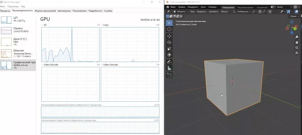Viewport: 302px width, 135px height.
Task: Open the Объекты mode dropdown
Action: click(x=180, y=12)
